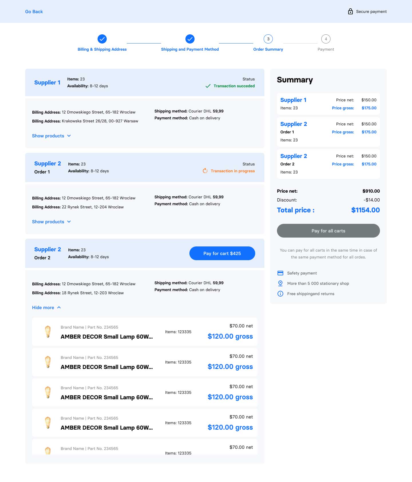Click the first AMBER DECOR lamp thumbnail
Image resolution: width=412 pixels, height=482 pixels.
(x=48, y=332)
